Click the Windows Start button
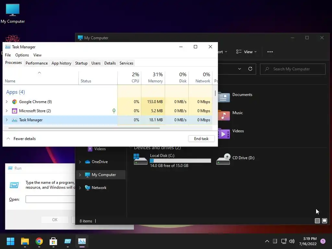The height and width of the screenshot is (249, 332). 10,241
